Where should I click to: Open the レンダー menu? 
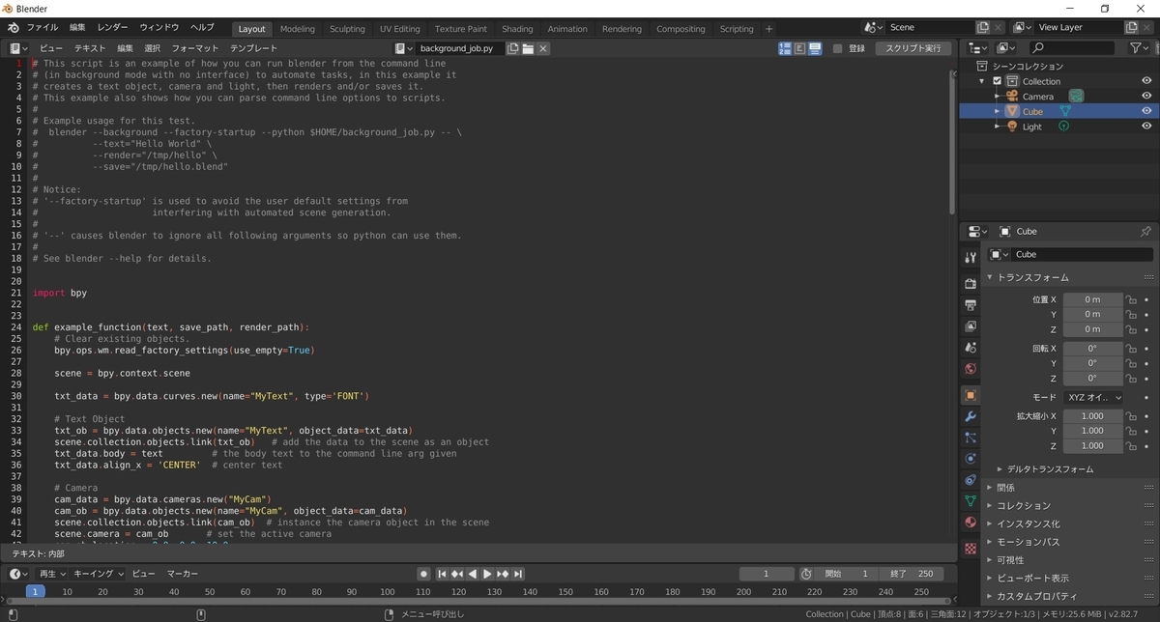click(112, 28)
